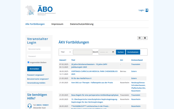
Task: Open the date picker calendar icon
Action: (x=113, y=52)
